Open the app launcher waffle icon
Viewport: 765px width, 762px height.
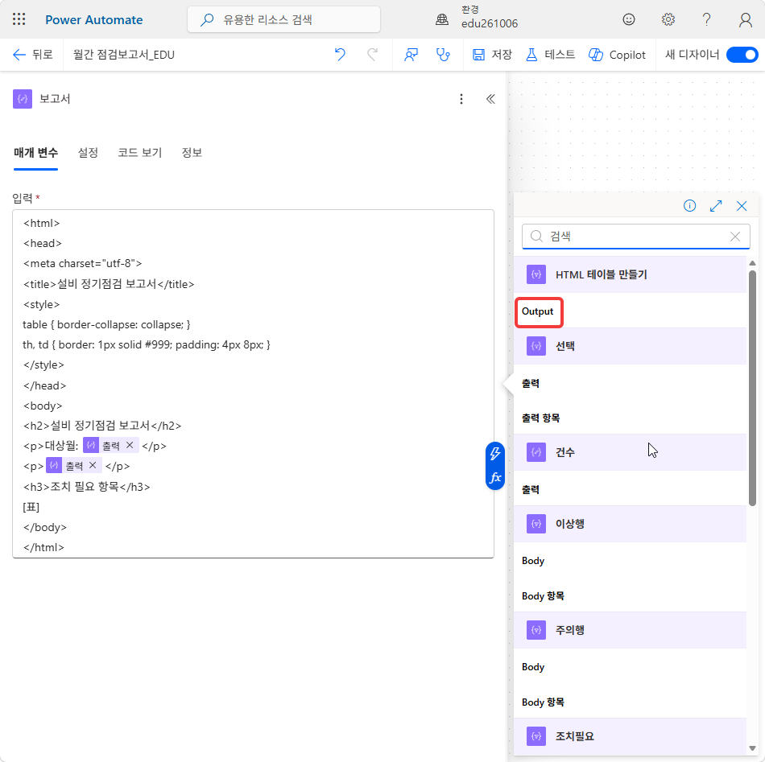[19, 19]
